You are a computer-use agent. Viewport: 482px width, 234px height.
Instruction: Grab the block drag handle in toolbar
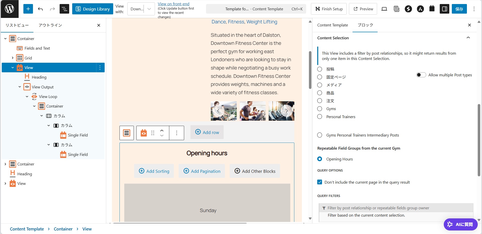(x=153, y=133)
